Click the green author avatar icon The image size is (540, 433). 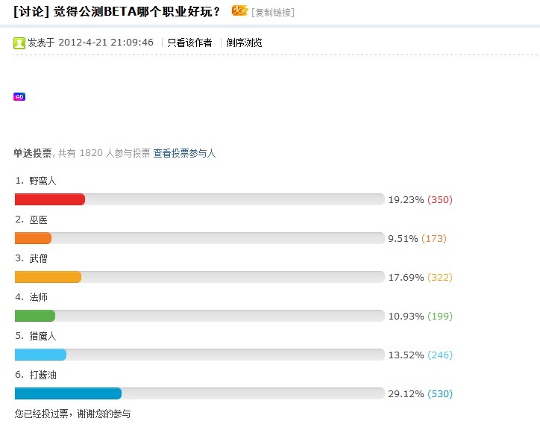click(19, 43)
